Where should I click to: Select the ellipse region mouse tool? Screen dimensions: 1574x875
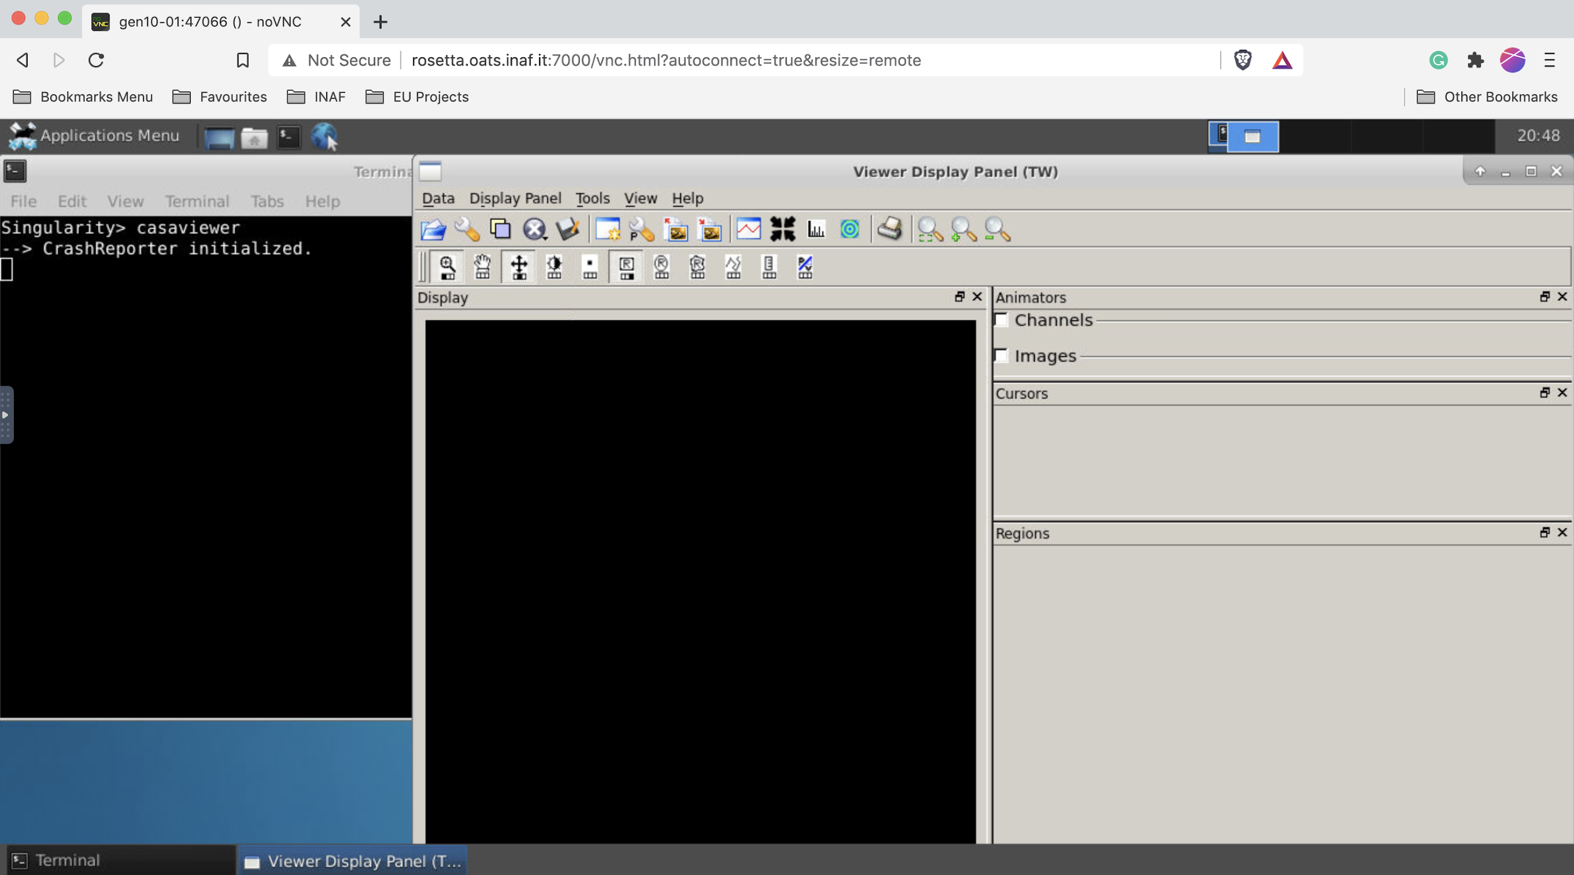pos(662,267)
